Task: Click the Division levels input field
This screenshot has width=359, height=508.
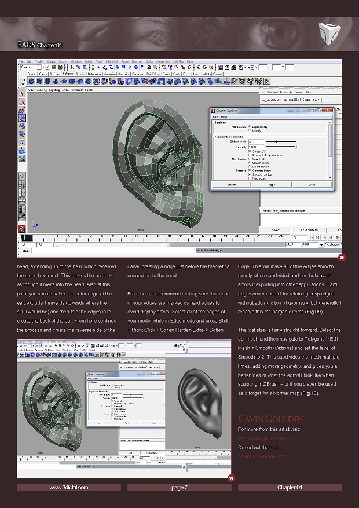Action: (x=257, y=141)
